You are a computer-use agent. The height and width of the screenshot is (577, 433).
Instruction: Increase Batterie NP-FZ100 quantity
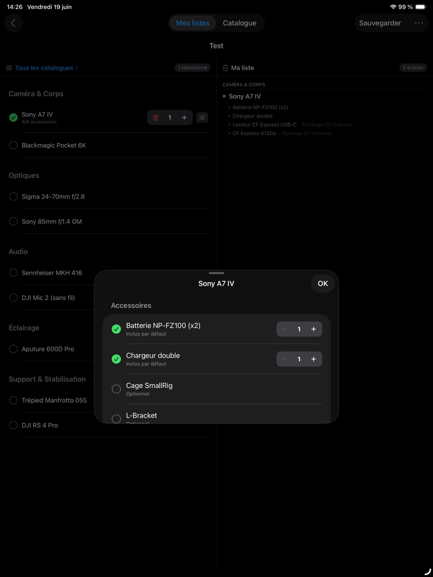click(313, 329)
